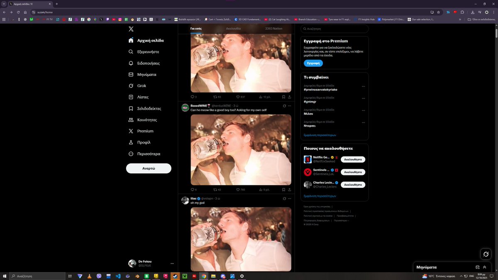Click the Αναρτώ post button
The image size is (498, 280).
coord(149,168)
